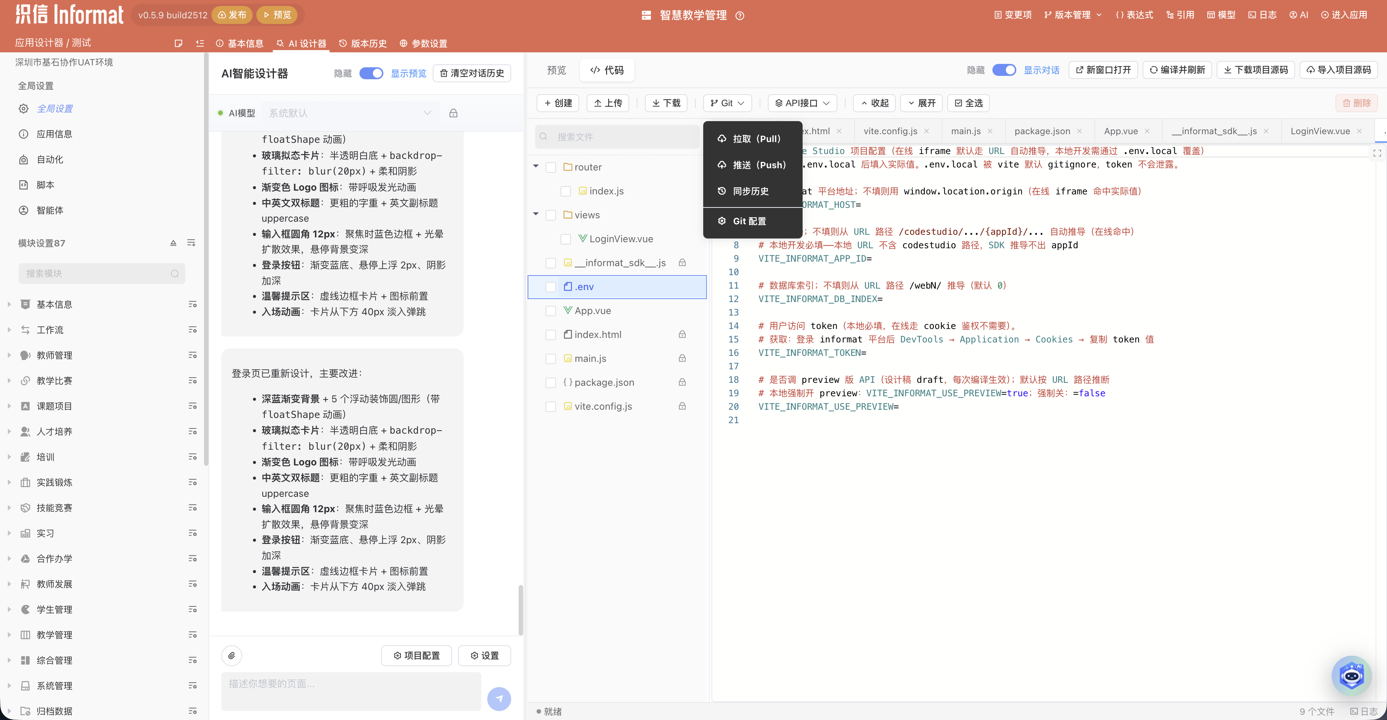Click the send message arrow button
This screenshot has height=720, width=1387.
tap(498, 698)
